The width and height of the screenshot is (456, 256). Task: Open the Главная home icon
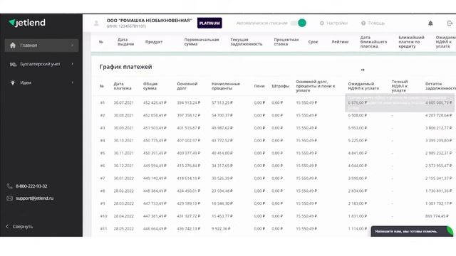[x=13, y=46]
